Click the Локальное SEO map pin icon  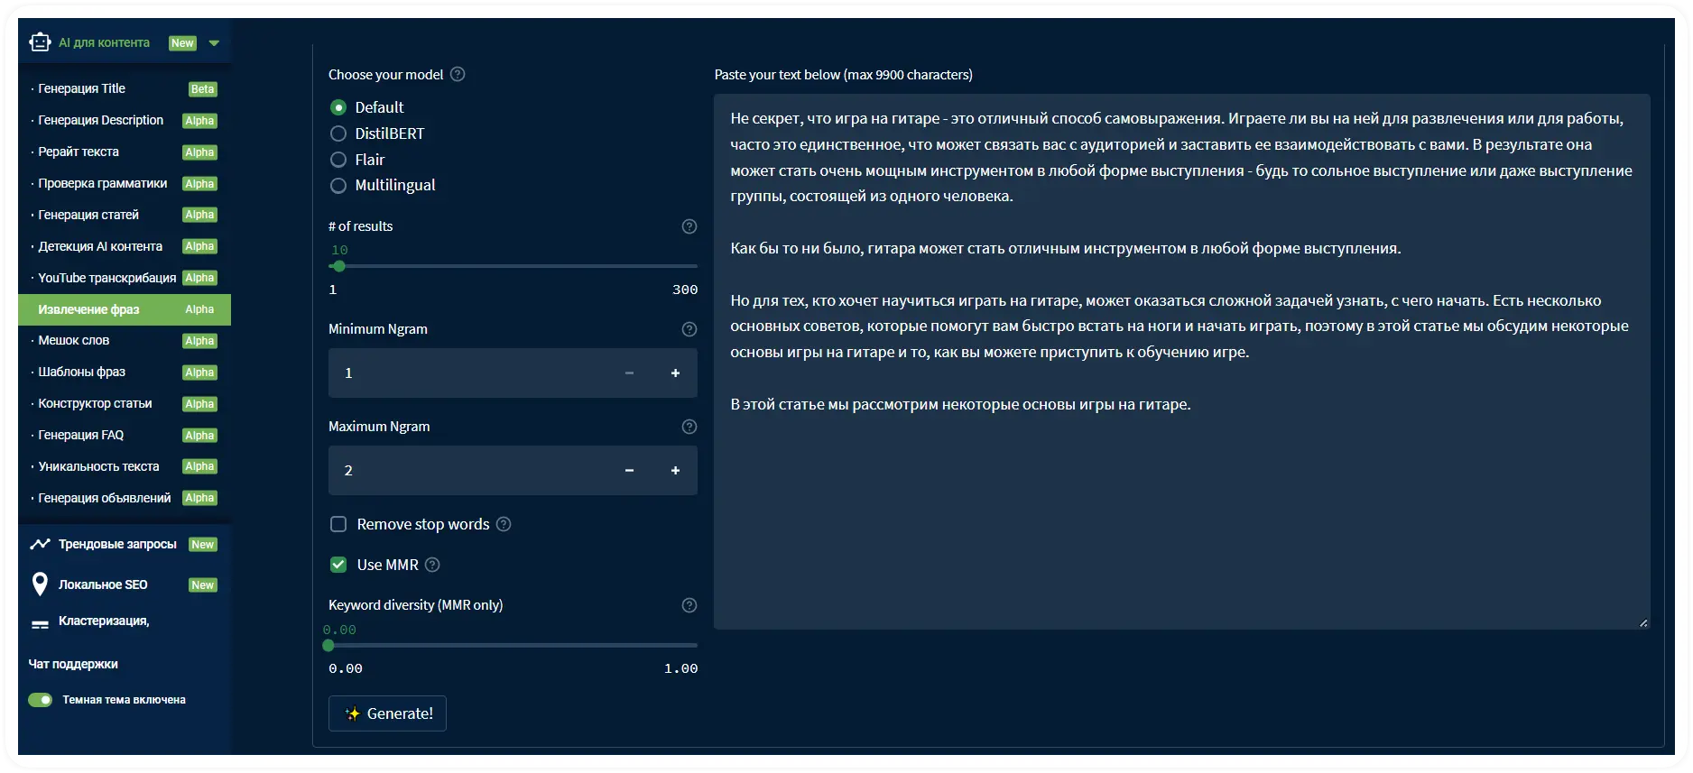pyautogui.click(x=40, y=584)
